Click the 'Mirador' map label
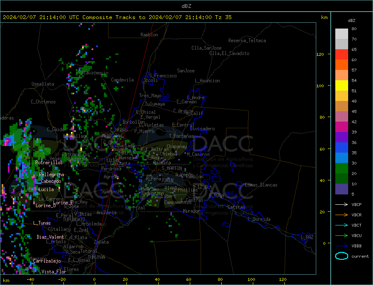This screenshot has width=373, height=285. (191, 211)
